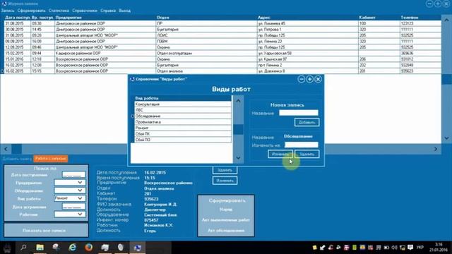
Task: Click the ПЗВМ cell in the Отдел column
Action: pyautogui.click(x=206, y=42)
